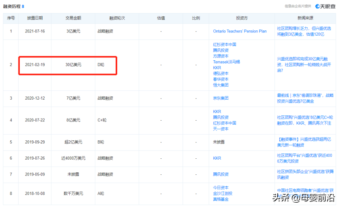Open the 恒大集团 investor link
This screenshot has width=341, height=208.
[x=221, y=85]
